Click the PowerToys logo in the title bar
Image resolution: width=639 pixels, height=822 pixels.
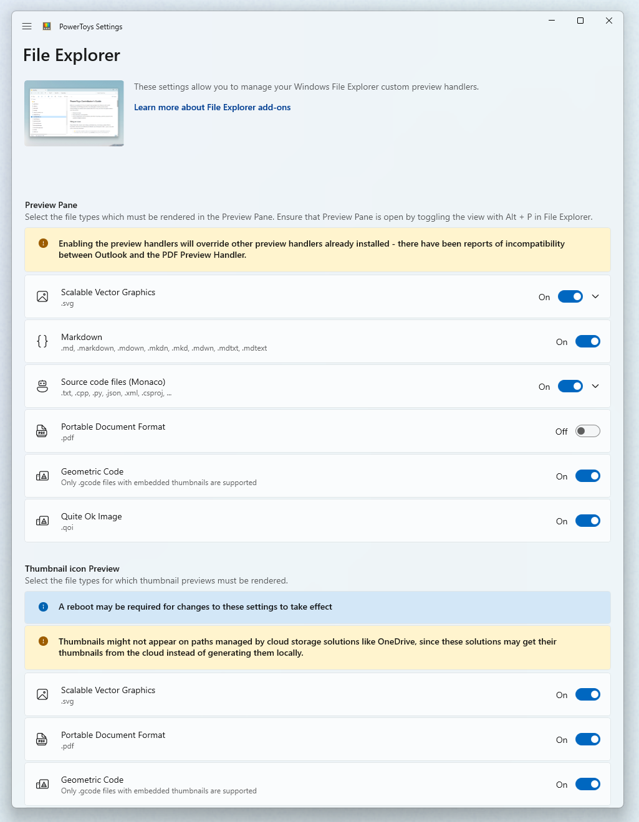(46, 26)
